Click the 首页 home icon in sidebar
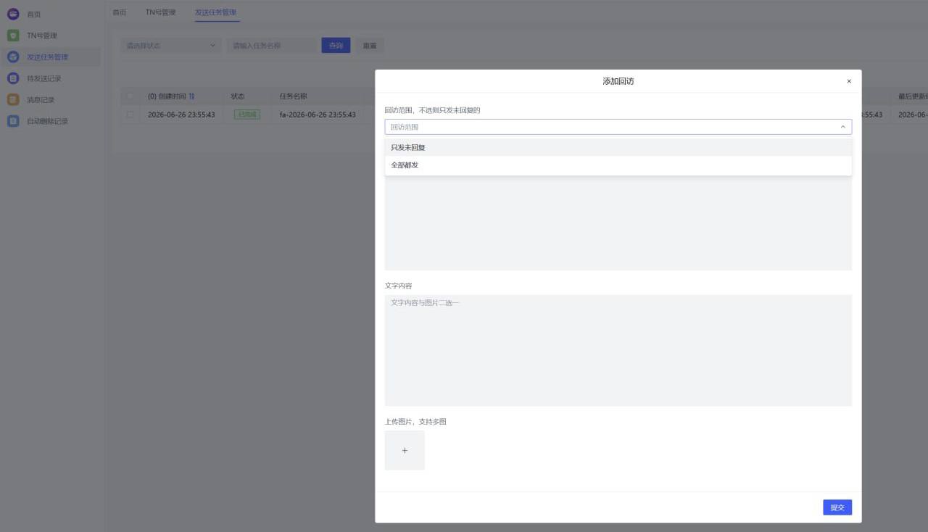The image size is (928, 532). click(13, 14)
